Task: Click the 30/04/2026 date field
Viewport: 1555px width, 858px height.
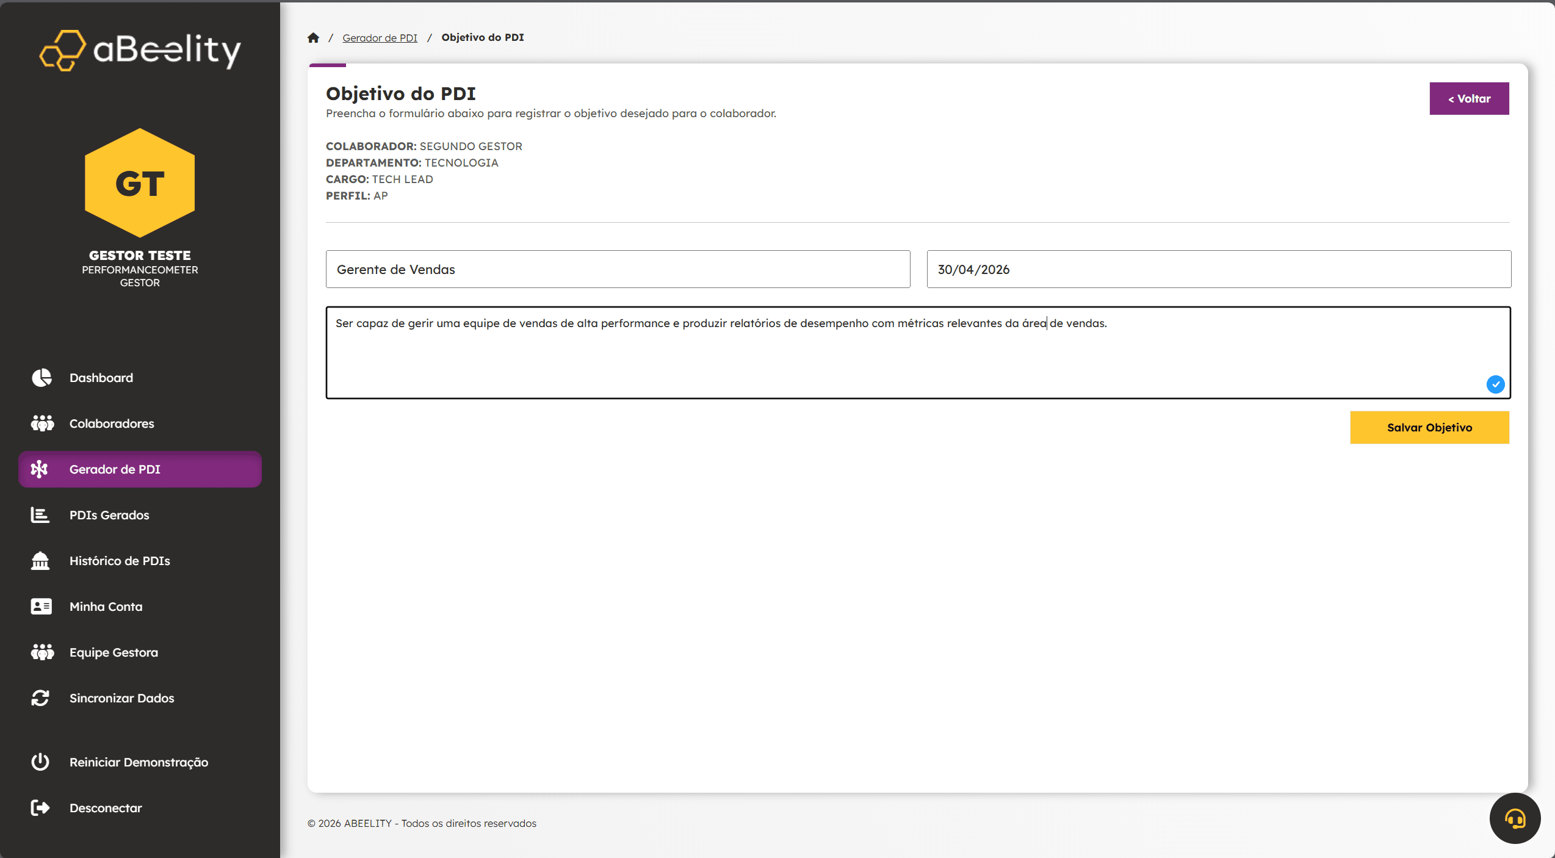Action: [1218, 269]
